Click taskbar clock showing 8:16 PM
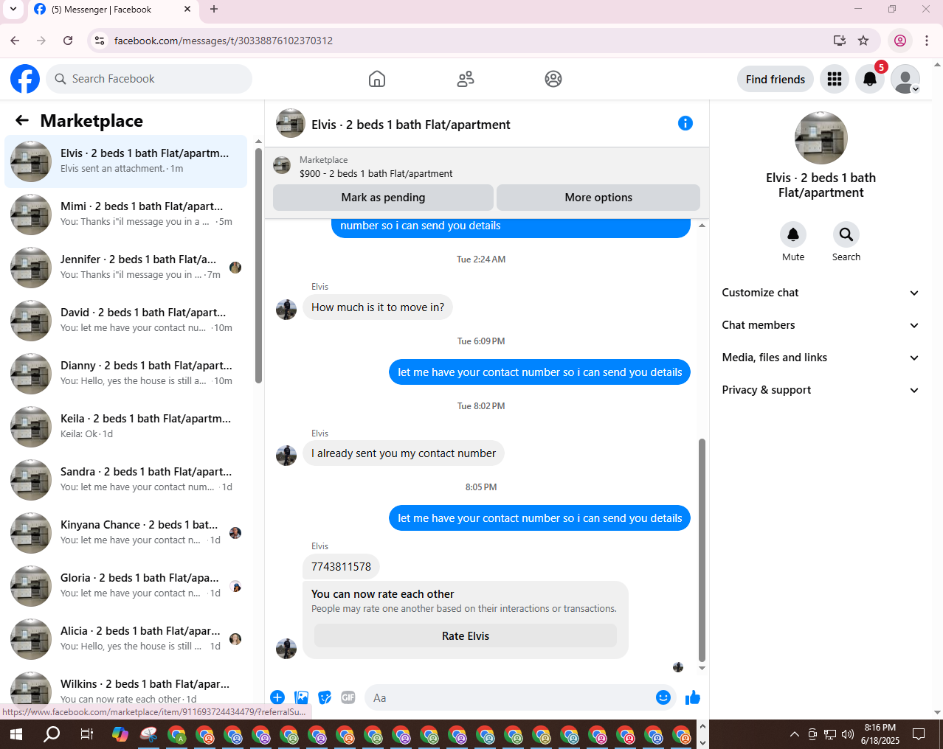Image resolution: width=943 pixels, height=749 pixels. click(x=880, y=734)
